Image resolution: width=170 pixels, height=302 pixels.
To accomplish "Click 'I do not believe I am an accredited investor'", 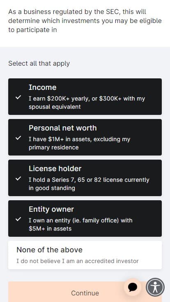I will coord(78,261).
